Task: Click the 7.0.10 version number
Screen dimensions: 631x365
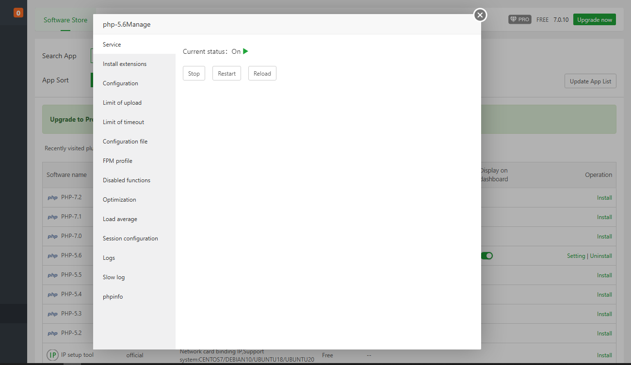Action: pyautogui.click(x=561, y=20)
